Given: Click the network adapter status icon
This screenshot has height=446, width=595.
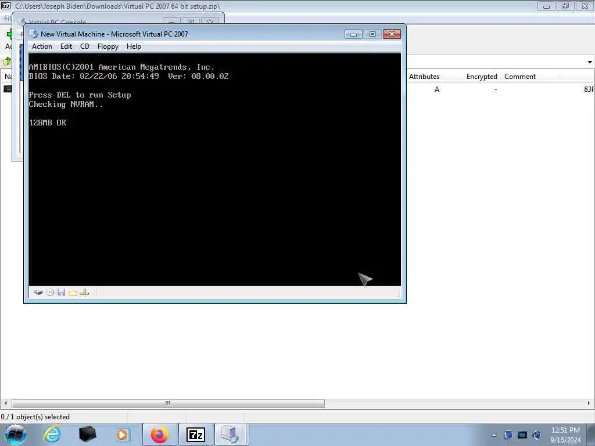Looking at the screenshot, I should (x=85, y=292).
